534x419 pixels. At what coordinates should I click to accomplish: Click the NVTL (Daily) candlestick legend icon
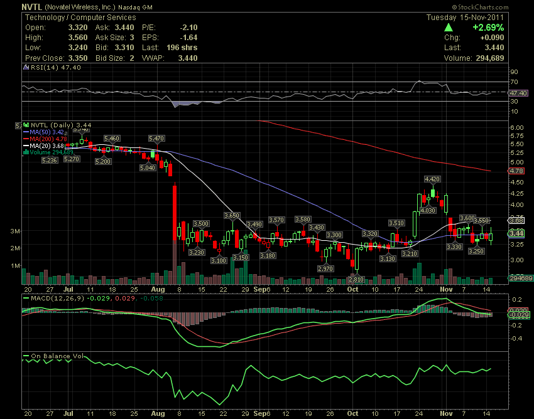(x=26, y=125)
